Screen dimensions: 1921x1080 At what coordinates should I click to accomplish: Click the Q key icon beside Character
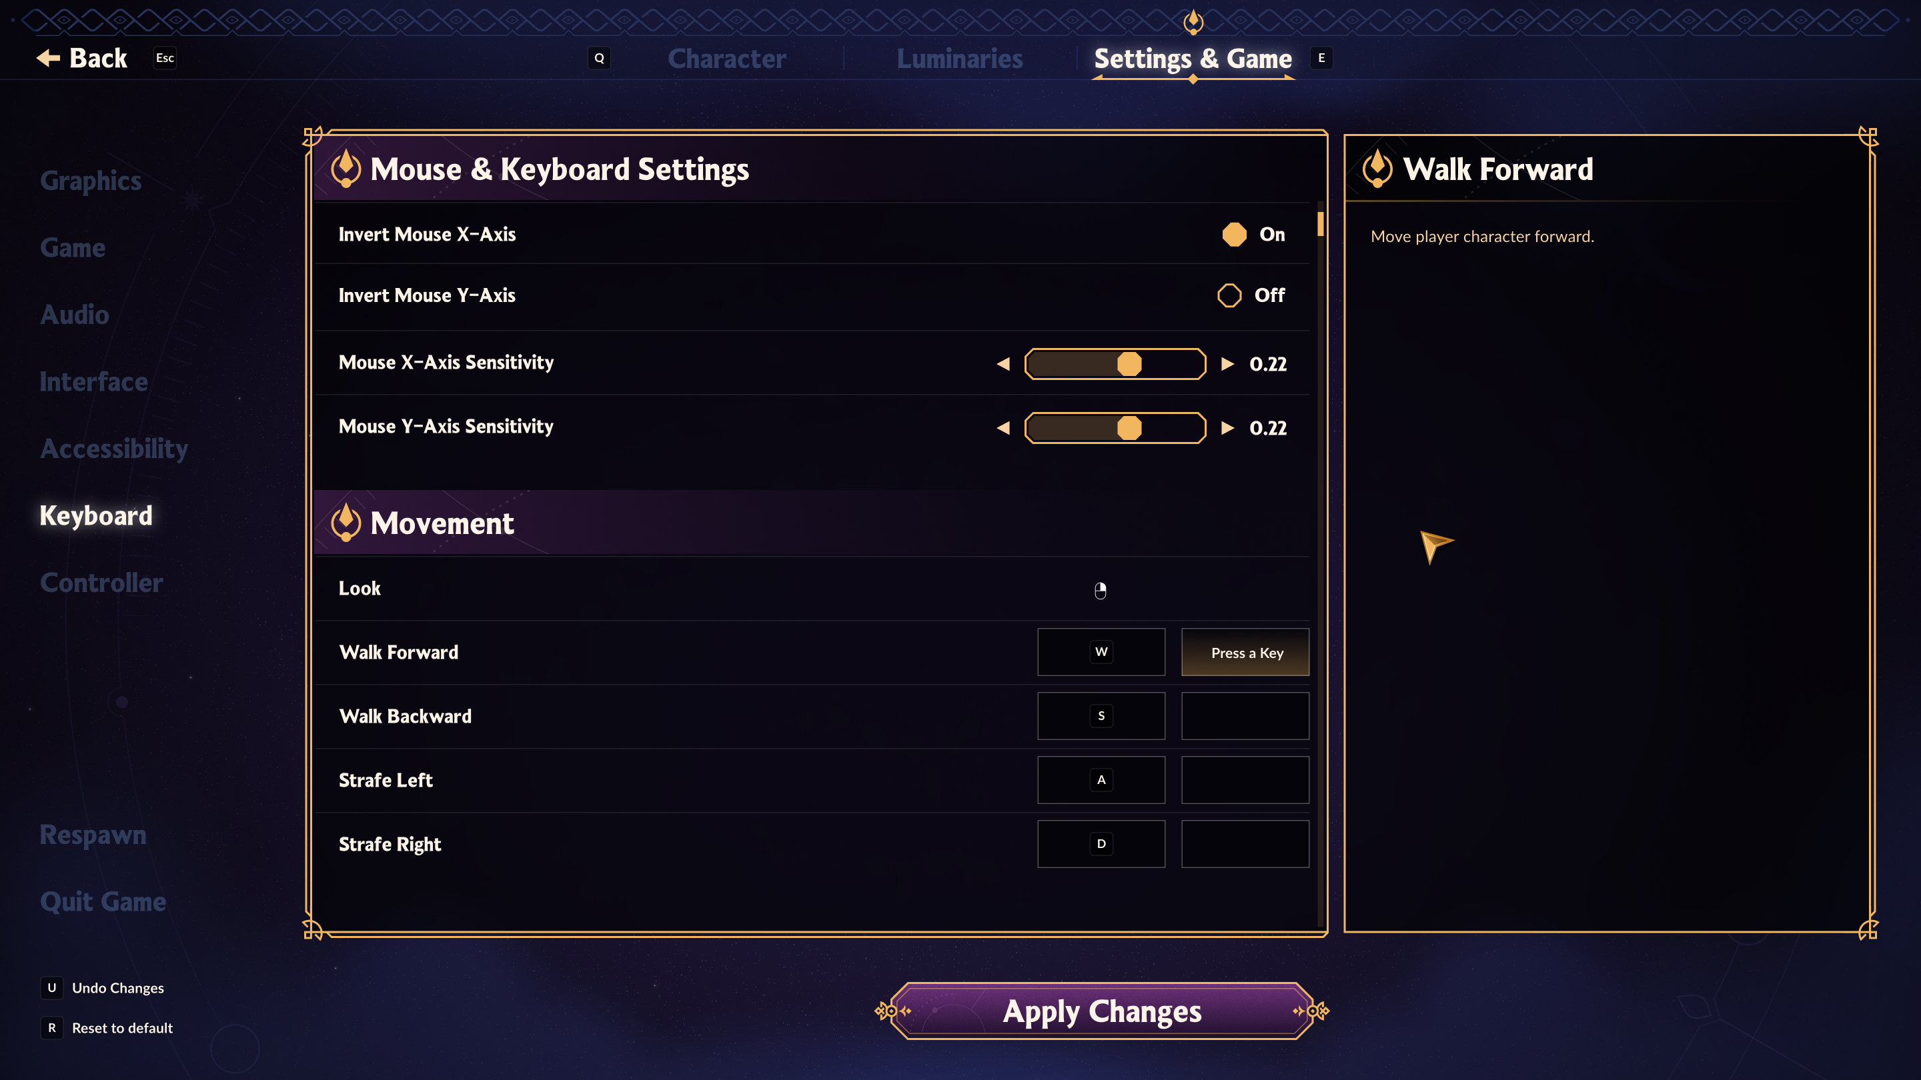click(x=599, y=58)
